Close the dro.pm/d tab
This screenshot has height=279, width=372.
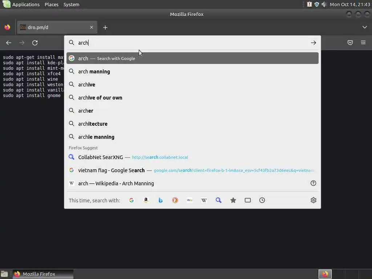coord(92,27)
